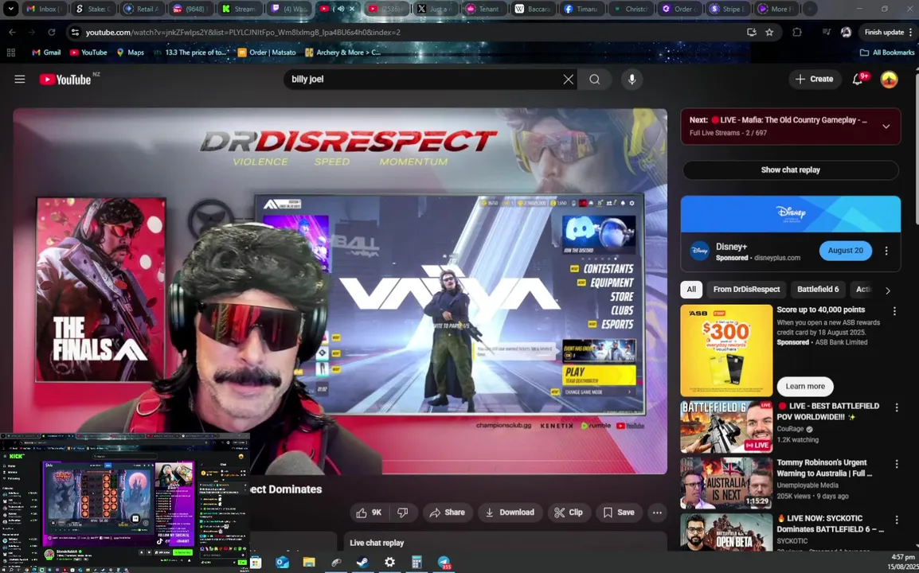Dislike the DrDisrespect video

[x=403, y=512]
